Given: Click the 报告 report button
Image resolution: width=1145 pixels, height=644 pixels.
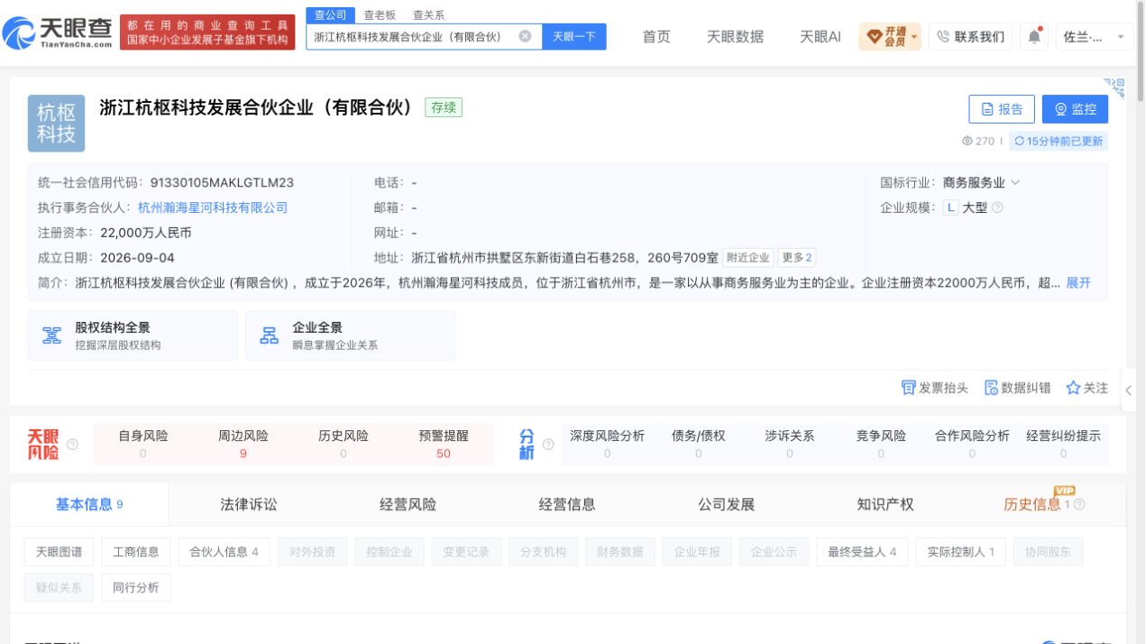Looking at the screenshot, I should coord(1002,109).
